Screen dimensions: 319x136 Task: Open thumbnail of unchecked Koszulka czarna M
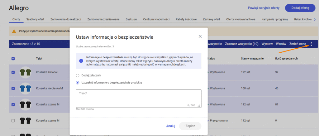pyautogui.click(x=26, y=120)
